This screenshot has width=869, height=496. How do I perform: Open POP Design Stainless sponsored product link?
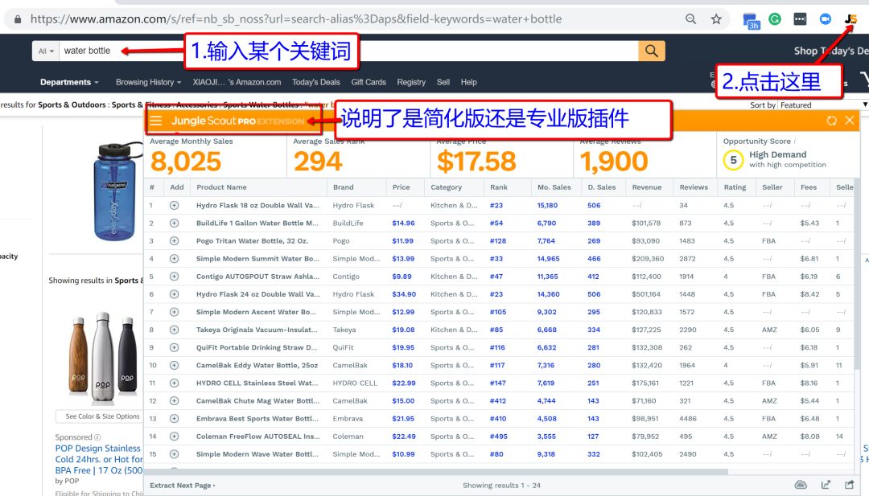tap(99, 459)
